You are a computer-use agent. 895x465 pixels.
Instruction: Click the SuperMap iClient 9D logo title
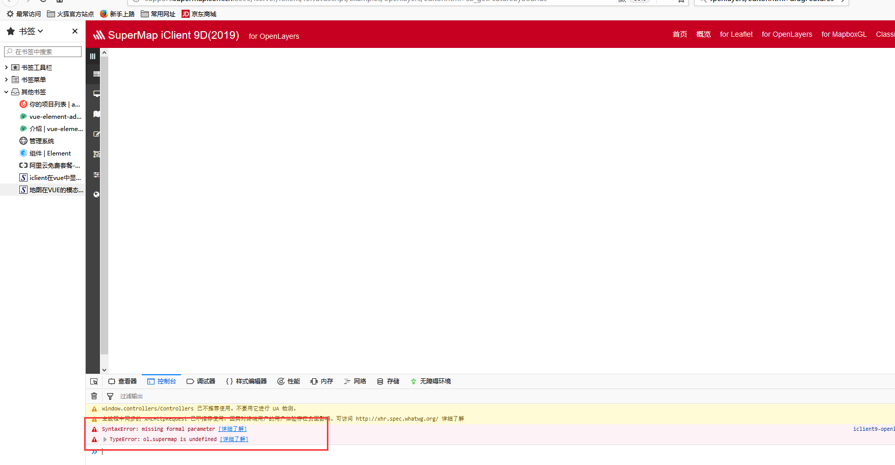166,35
